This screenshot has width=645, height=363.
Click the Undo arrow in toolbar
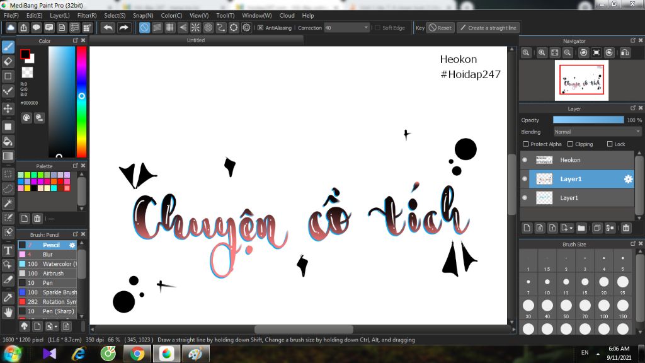[108, 28]
